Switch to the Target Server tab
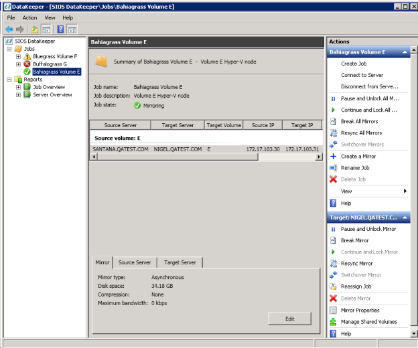418x348 pixels. (x=180, y=262)
